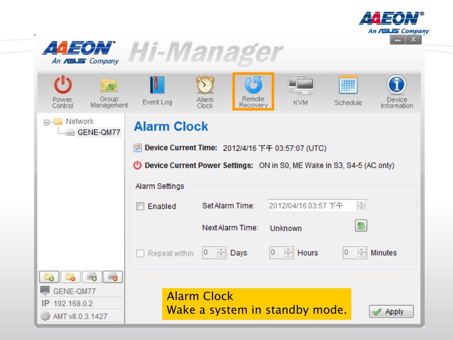The image size is (453, 340).
Task: Minimize the Hi-Manager window
Action: coord(398,39)
